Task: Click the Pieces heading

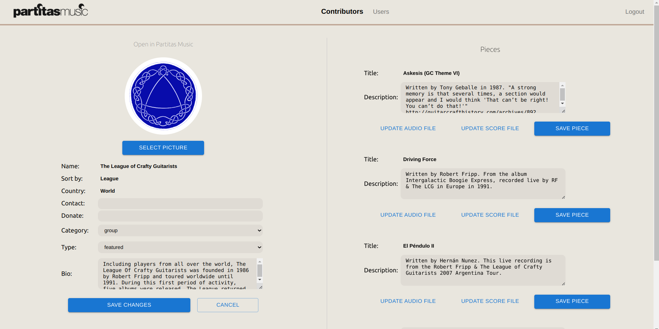Action: [490, 49]
